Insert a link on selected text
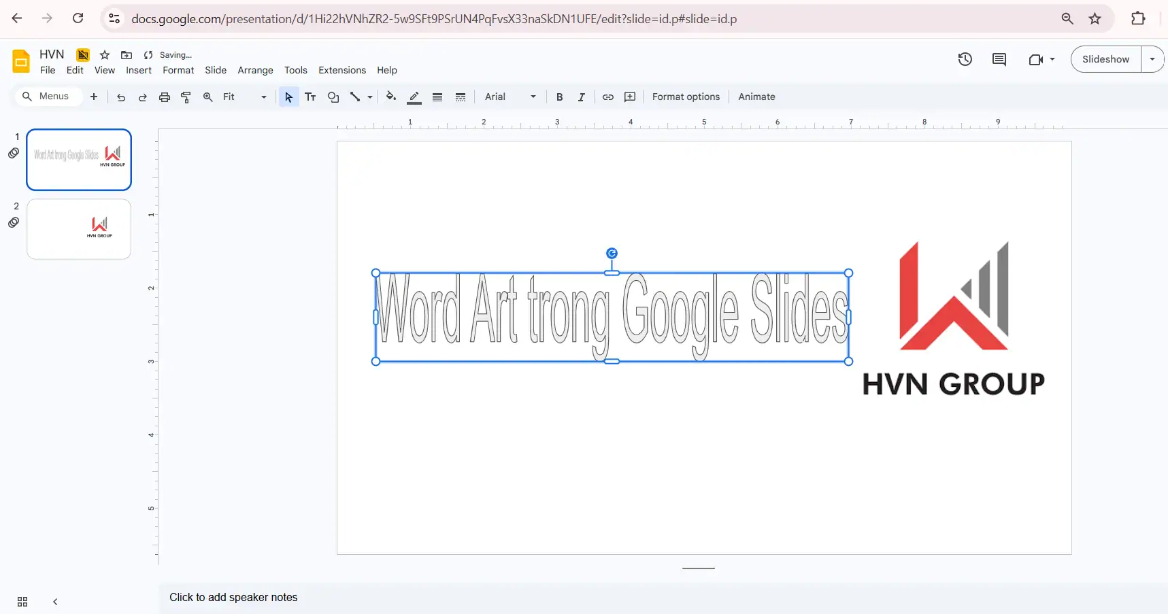Image resolution: width=1168 pixels, height=614 pixels. click(607, 97)
